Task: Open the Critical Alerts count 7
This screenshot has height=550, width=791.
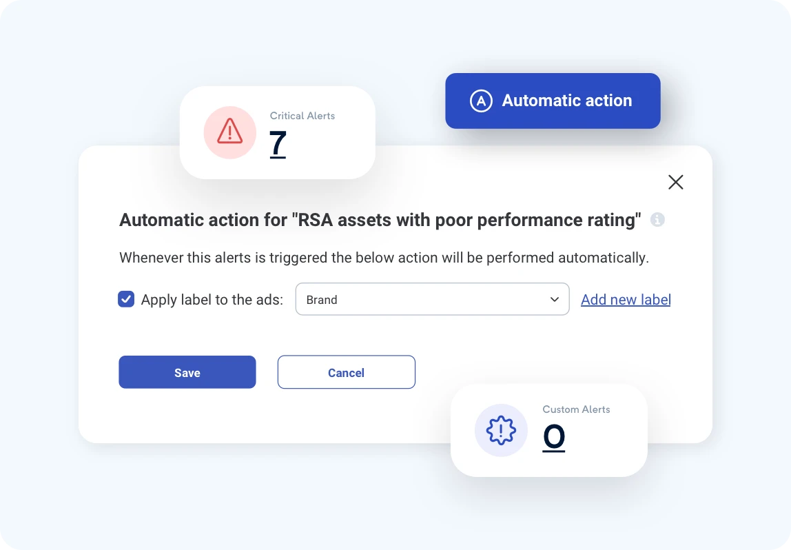Action: click(x=278, y=143)
